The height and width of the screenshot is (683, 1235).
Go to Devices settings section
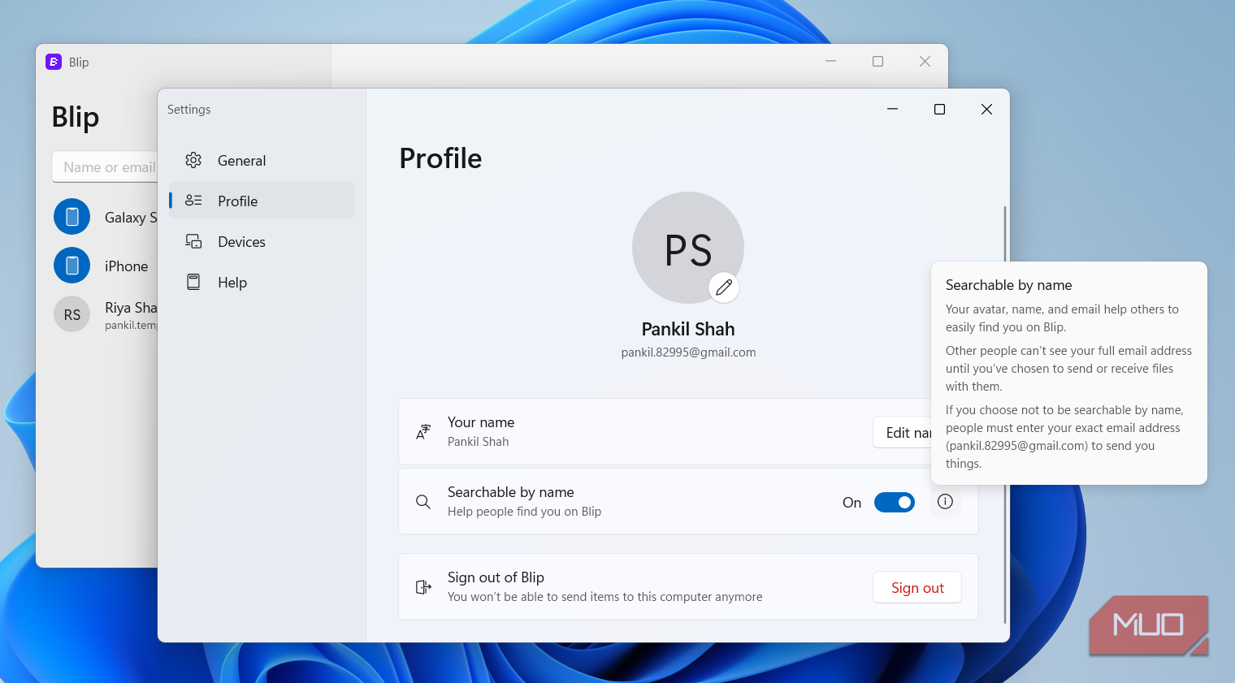point(262,241)
